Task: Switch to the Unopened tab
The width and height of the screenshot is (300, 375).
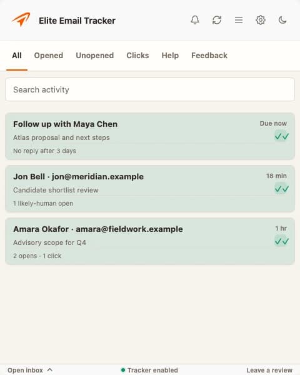Action: pyautogui.click(x=95, y=56)
